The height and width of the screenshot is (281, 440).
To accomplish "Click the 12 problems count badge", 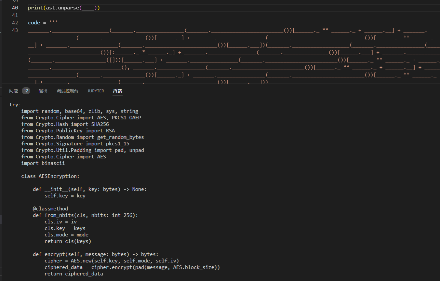I will [x=26, y=91].
